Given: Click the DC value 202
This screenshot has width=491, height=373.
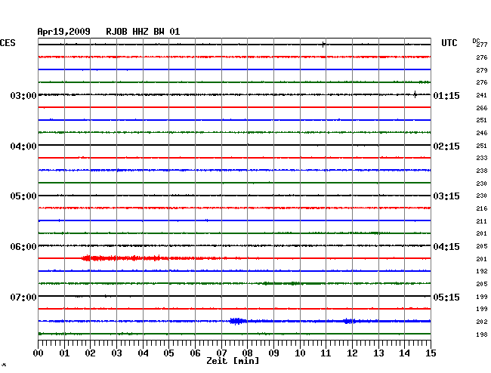Looking at the screenshot, I should [x=482, y=322].
